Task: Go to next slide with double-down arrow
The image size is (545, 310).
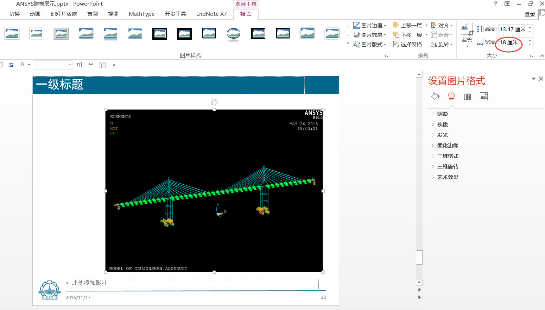Action: (419, 297)
